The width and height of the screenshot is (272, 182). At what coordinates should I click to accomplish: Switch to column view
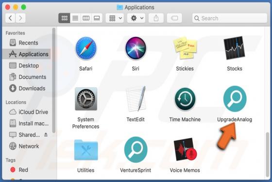86,18
